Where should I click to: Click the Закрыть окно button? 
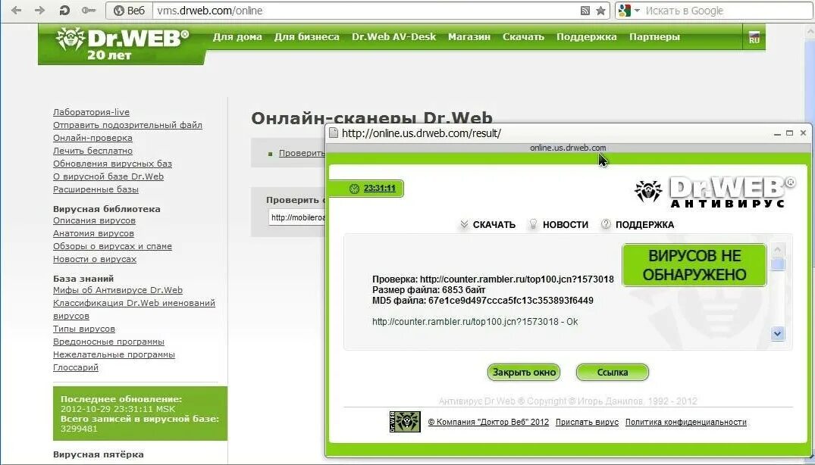click(x=523, y=372)
